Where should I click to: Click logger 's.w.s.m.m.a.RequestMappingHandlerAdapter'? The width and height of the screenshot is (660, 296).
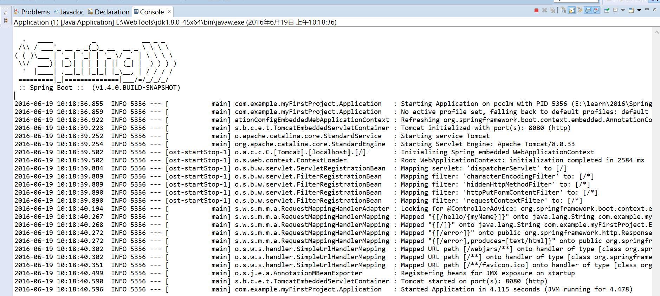pyautogui.click(x=312, y=209)
